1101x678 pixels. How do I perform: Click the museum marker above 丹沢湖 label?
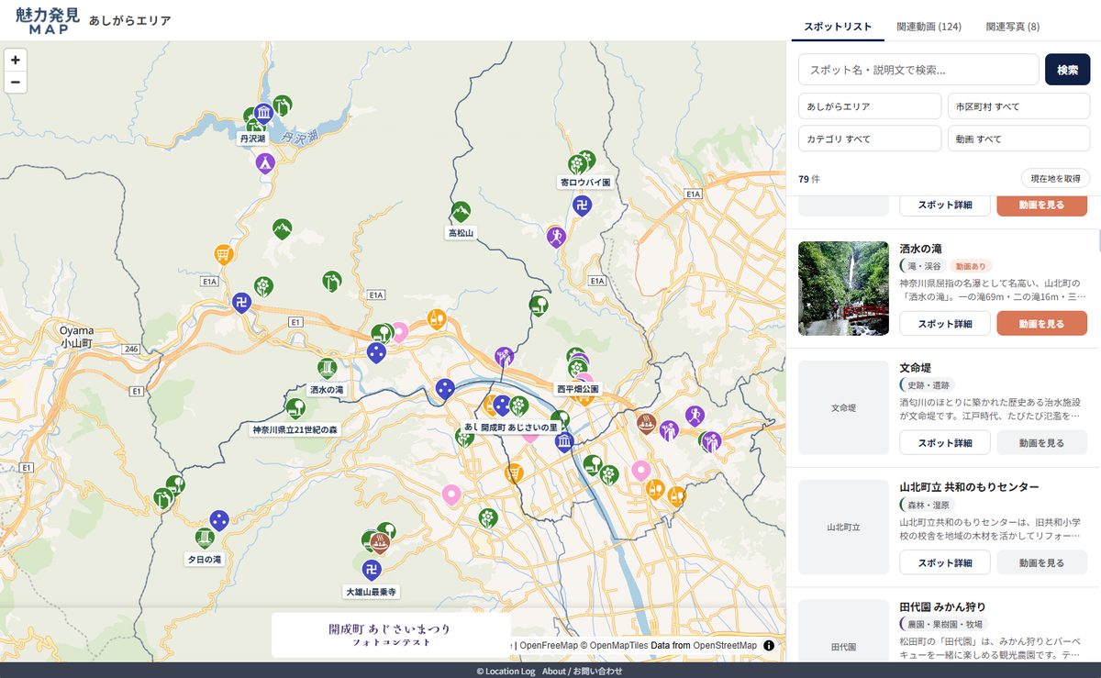coord(264,115)
